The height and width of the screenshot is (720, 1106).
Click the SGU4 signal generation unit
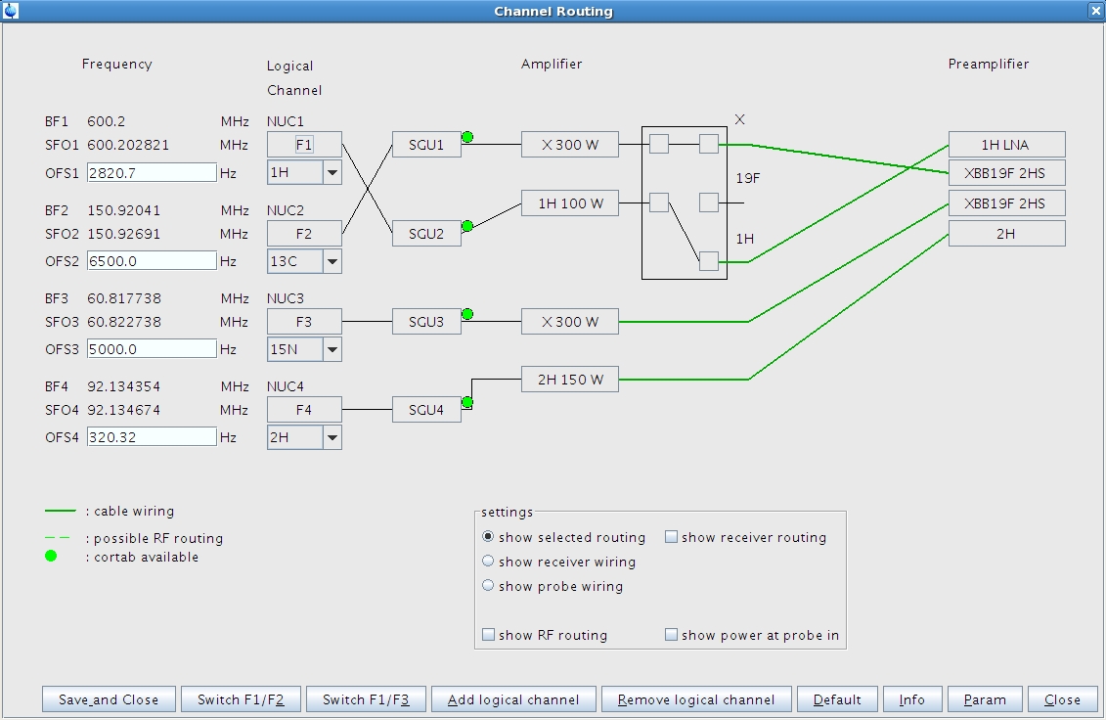click(426, 409)
